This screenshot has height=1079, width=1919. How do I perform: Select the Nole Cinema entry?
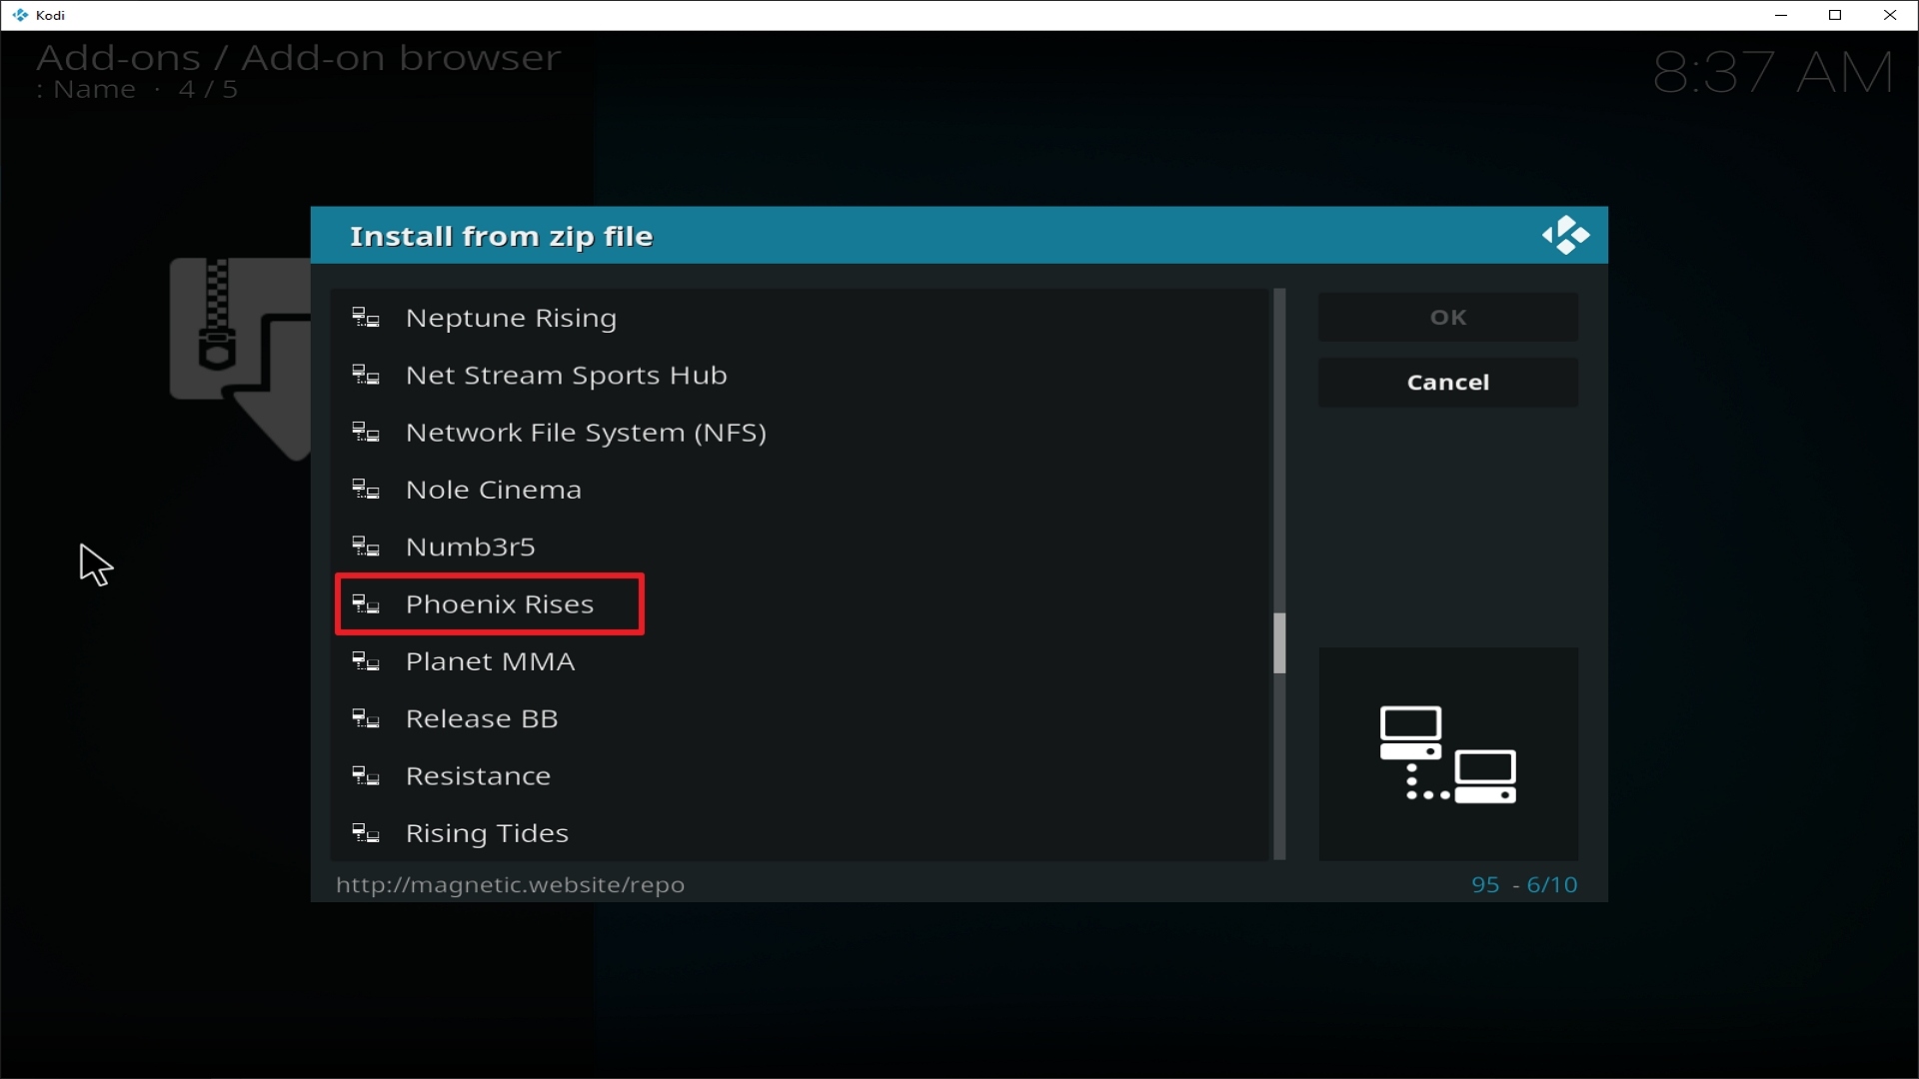(x=800, y=490)
